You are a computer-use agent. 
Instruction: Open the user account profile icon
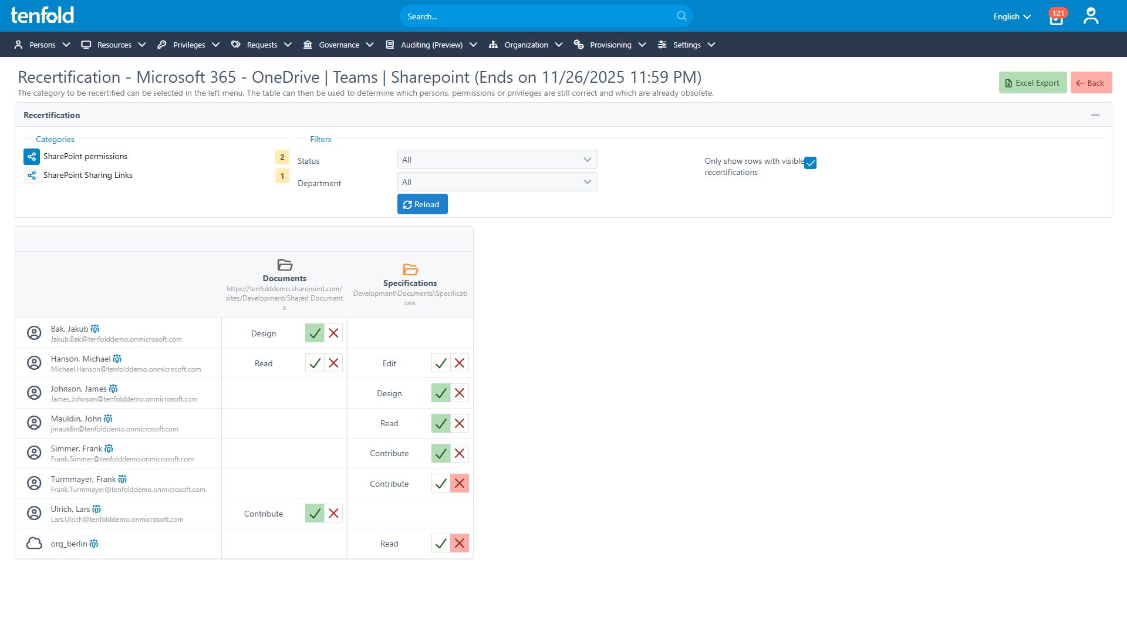point(1091,16)
